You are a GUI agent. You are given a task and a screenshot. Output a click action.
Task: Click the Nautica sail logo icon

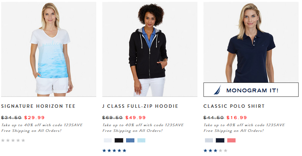[x=217, y=90]
